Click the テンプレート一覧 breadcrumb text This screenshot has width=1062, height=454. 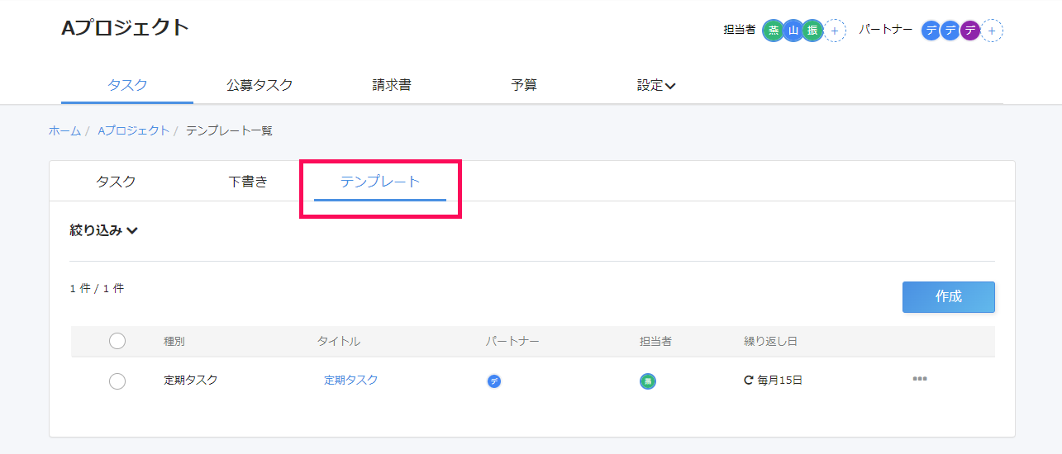click(229, 130)
